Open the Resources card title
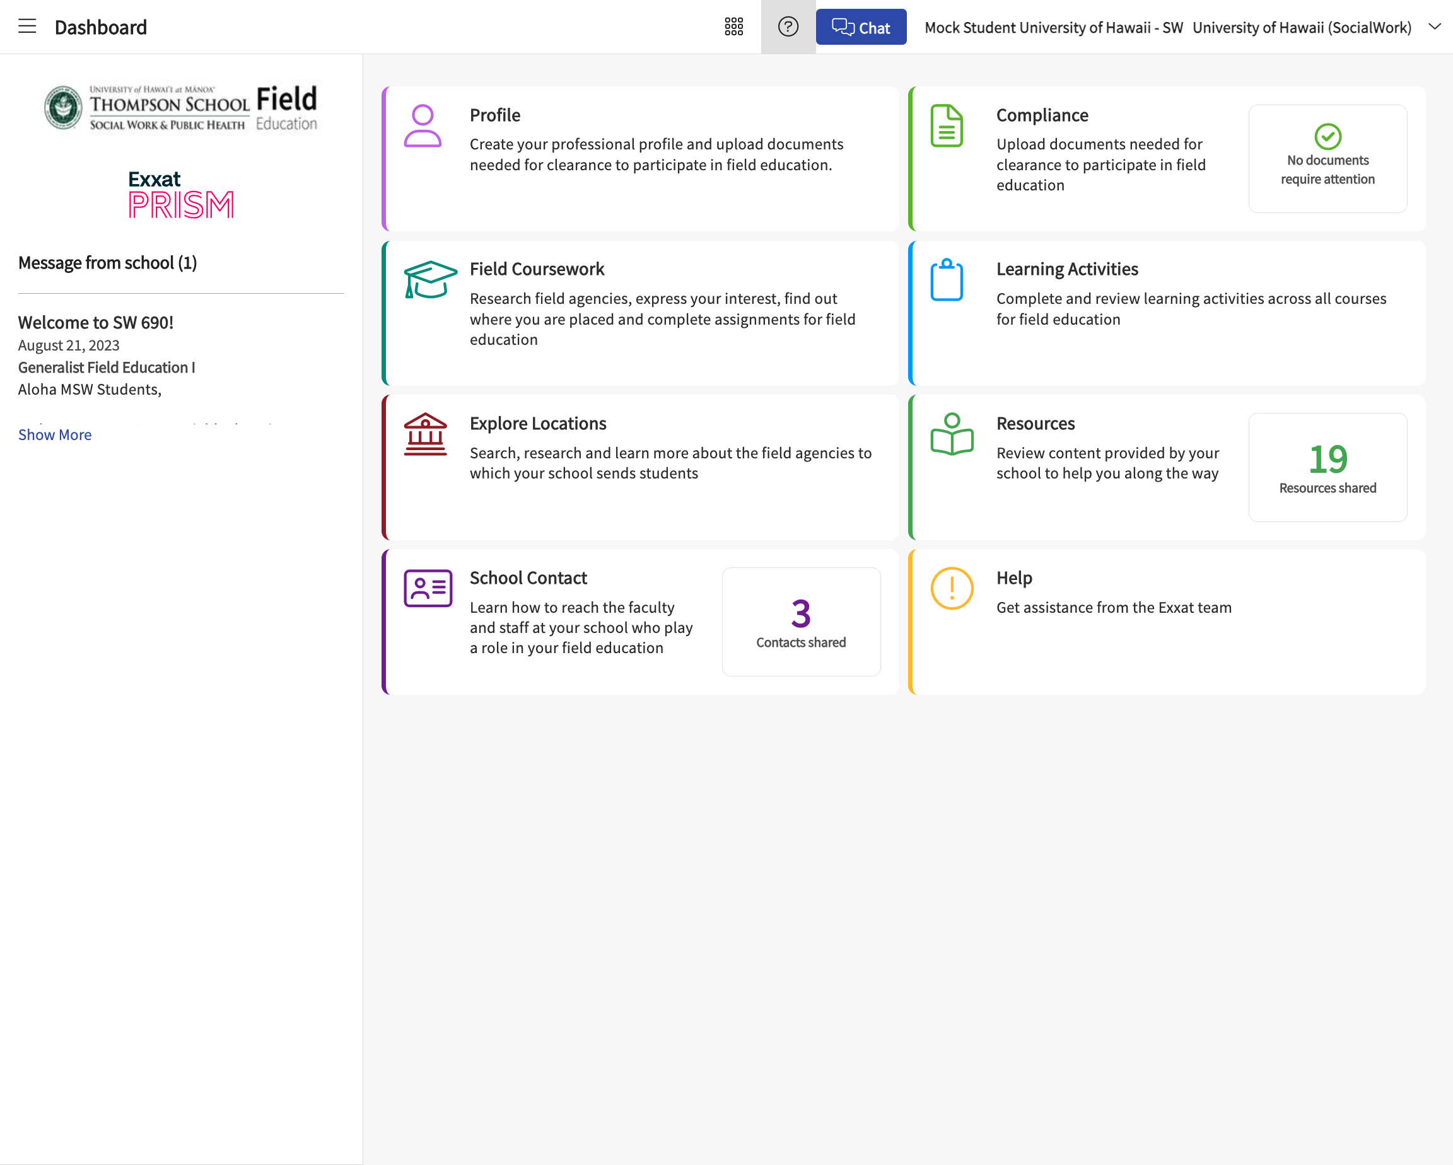1453x1165 pixels. 1035,423
